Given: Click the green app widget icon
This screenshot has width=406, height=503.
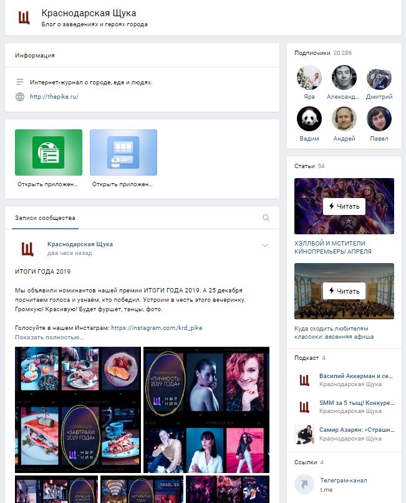Looking at the screenshot, I should pyautogui.click(x=49, y=152).
